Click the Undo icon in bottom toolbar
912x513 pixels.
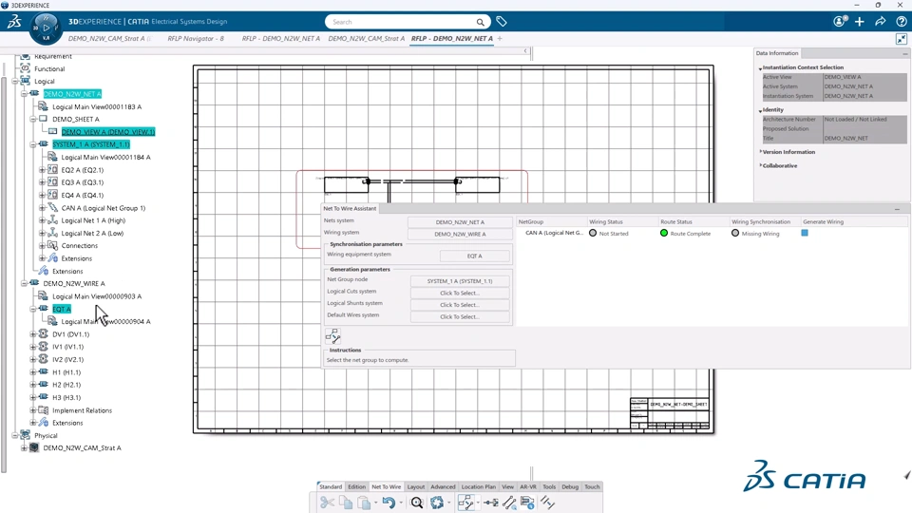click(x=389, y=503)
